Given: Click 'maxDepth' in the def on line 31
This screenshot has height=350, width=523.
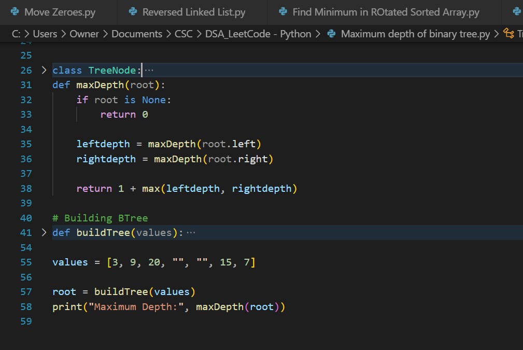Looking at the screenshot, I should tap(100, 85).
